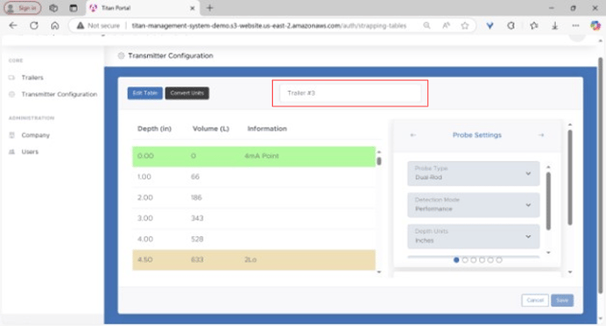Go to browser home page

(x=55, y=26)
